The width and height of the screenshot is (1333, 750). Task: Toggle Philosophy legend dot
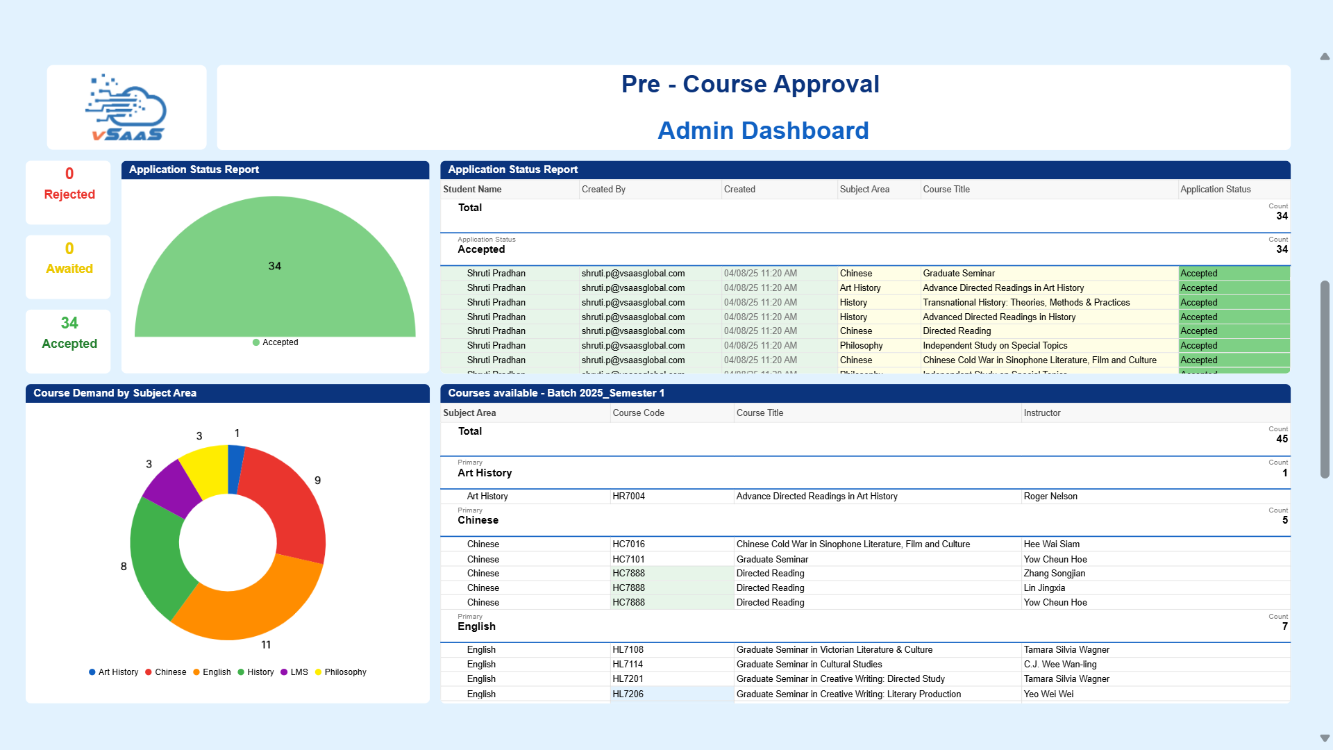319,672
